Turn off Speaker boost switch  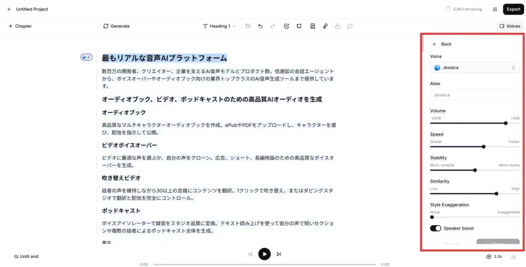(x=436, y=228)
